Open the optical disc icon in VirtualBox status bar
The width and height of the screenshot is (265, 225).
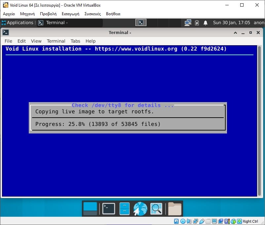tap(183, 221)
